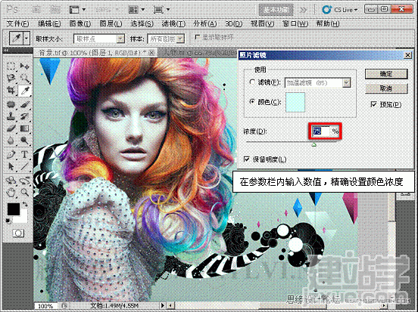Select the Quick Selection tool
Screen dimensions: 418x312
24,79
